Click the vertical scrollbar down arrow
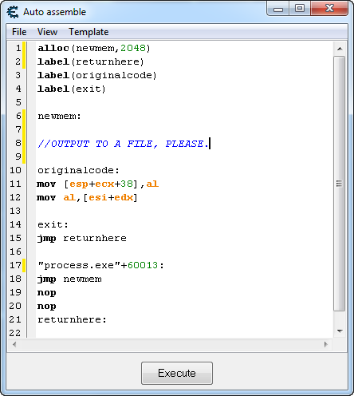This screenshot has height=396, width=354. (x=340, y=331)
